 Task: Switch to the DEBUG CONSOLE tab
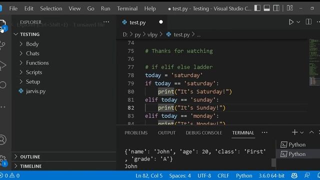(204, 132)
